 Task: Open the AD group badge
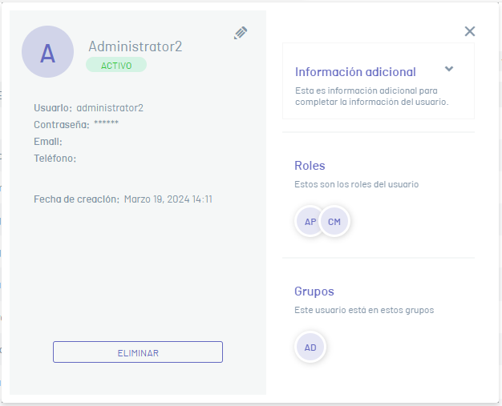click(310, 348)
